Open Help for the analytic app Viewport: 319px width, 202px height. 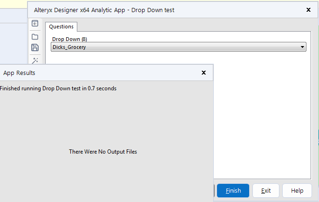tap(297, 190)
